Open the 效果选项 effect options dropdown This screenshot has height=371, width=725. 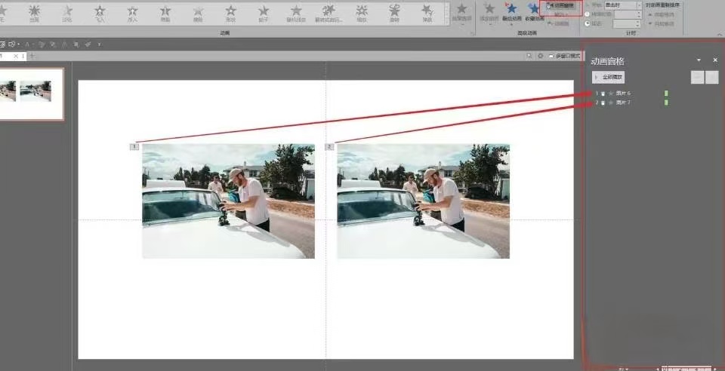pyautogui.click(x=461, y=13)
